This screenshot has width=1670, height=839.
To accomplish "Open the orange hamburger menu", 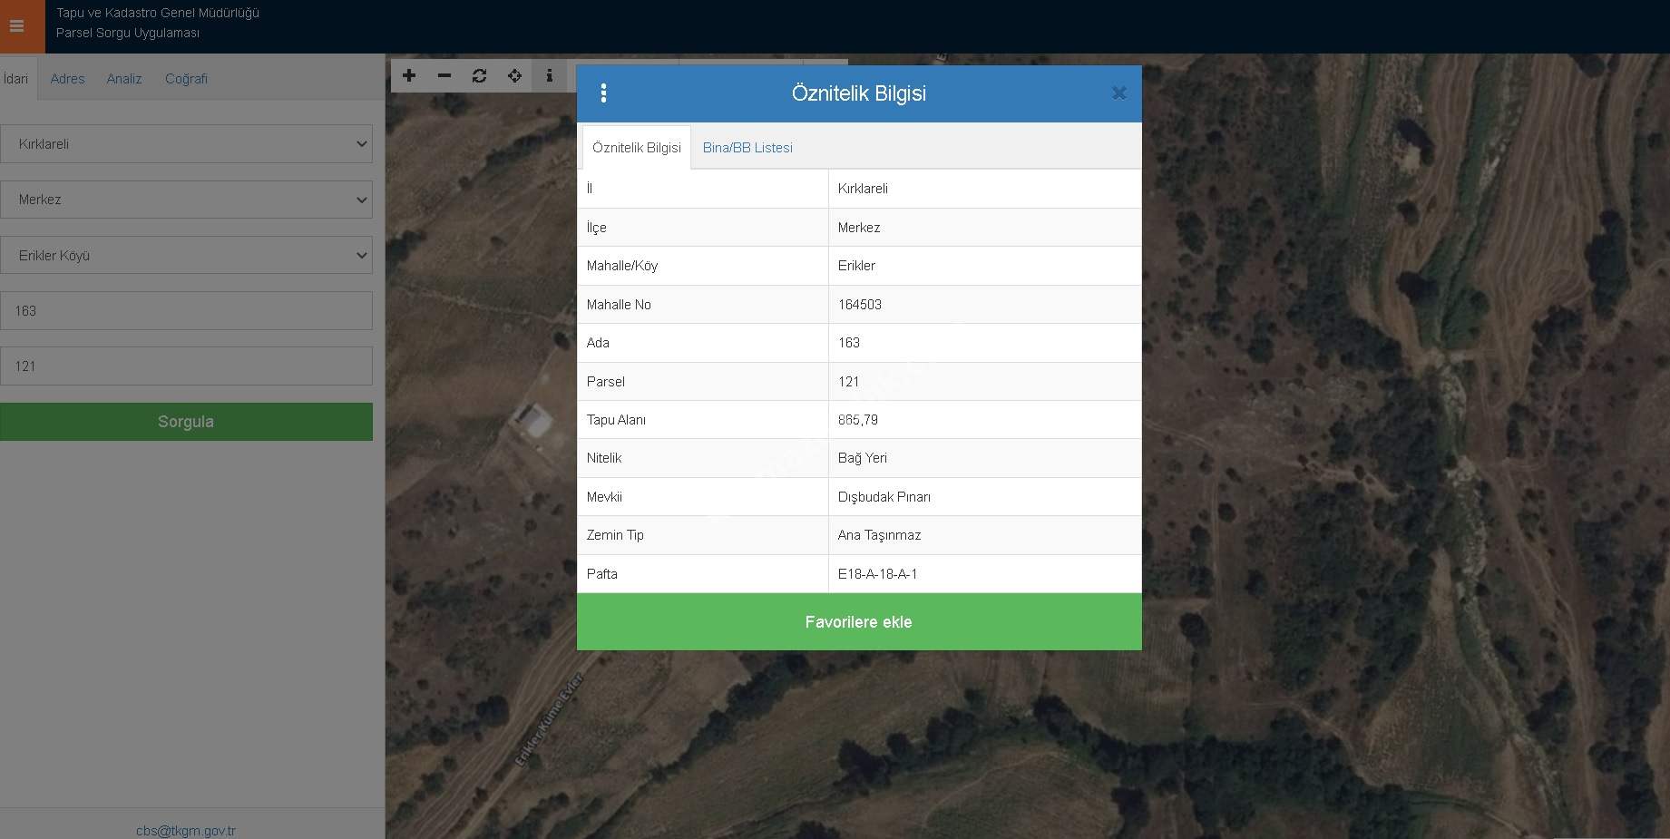I will (x=17, y=26).
